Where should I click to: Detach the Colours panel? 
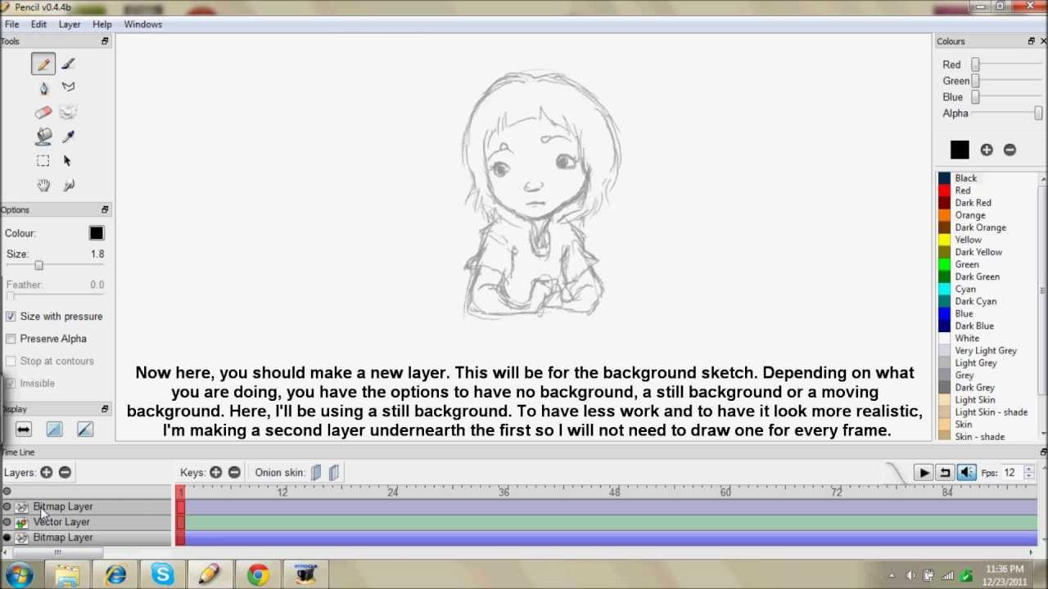coord(1030,40)
